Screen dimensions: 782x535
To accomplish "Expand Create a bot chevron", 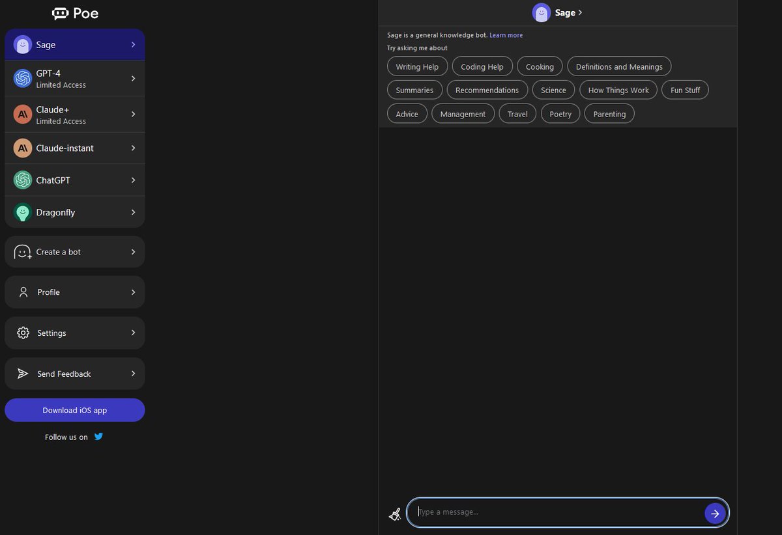I will pos(133,252).
